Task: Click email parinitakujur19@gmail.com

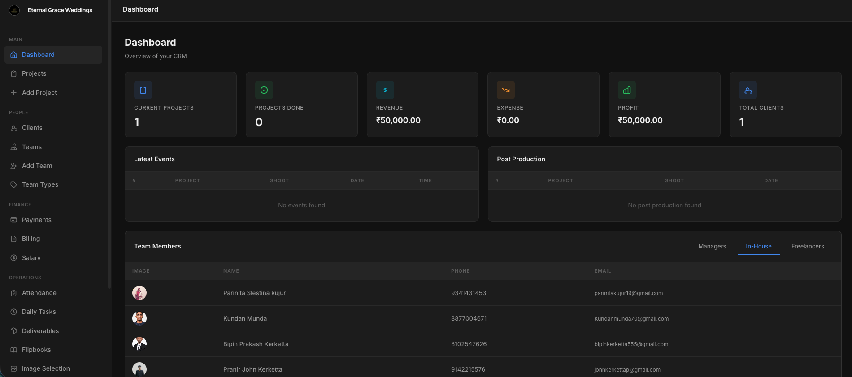Action: click(x=628, y=293)
